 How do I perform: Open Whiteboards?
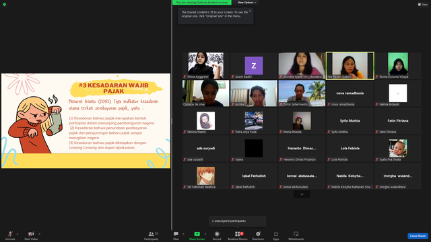pos(296,235)
